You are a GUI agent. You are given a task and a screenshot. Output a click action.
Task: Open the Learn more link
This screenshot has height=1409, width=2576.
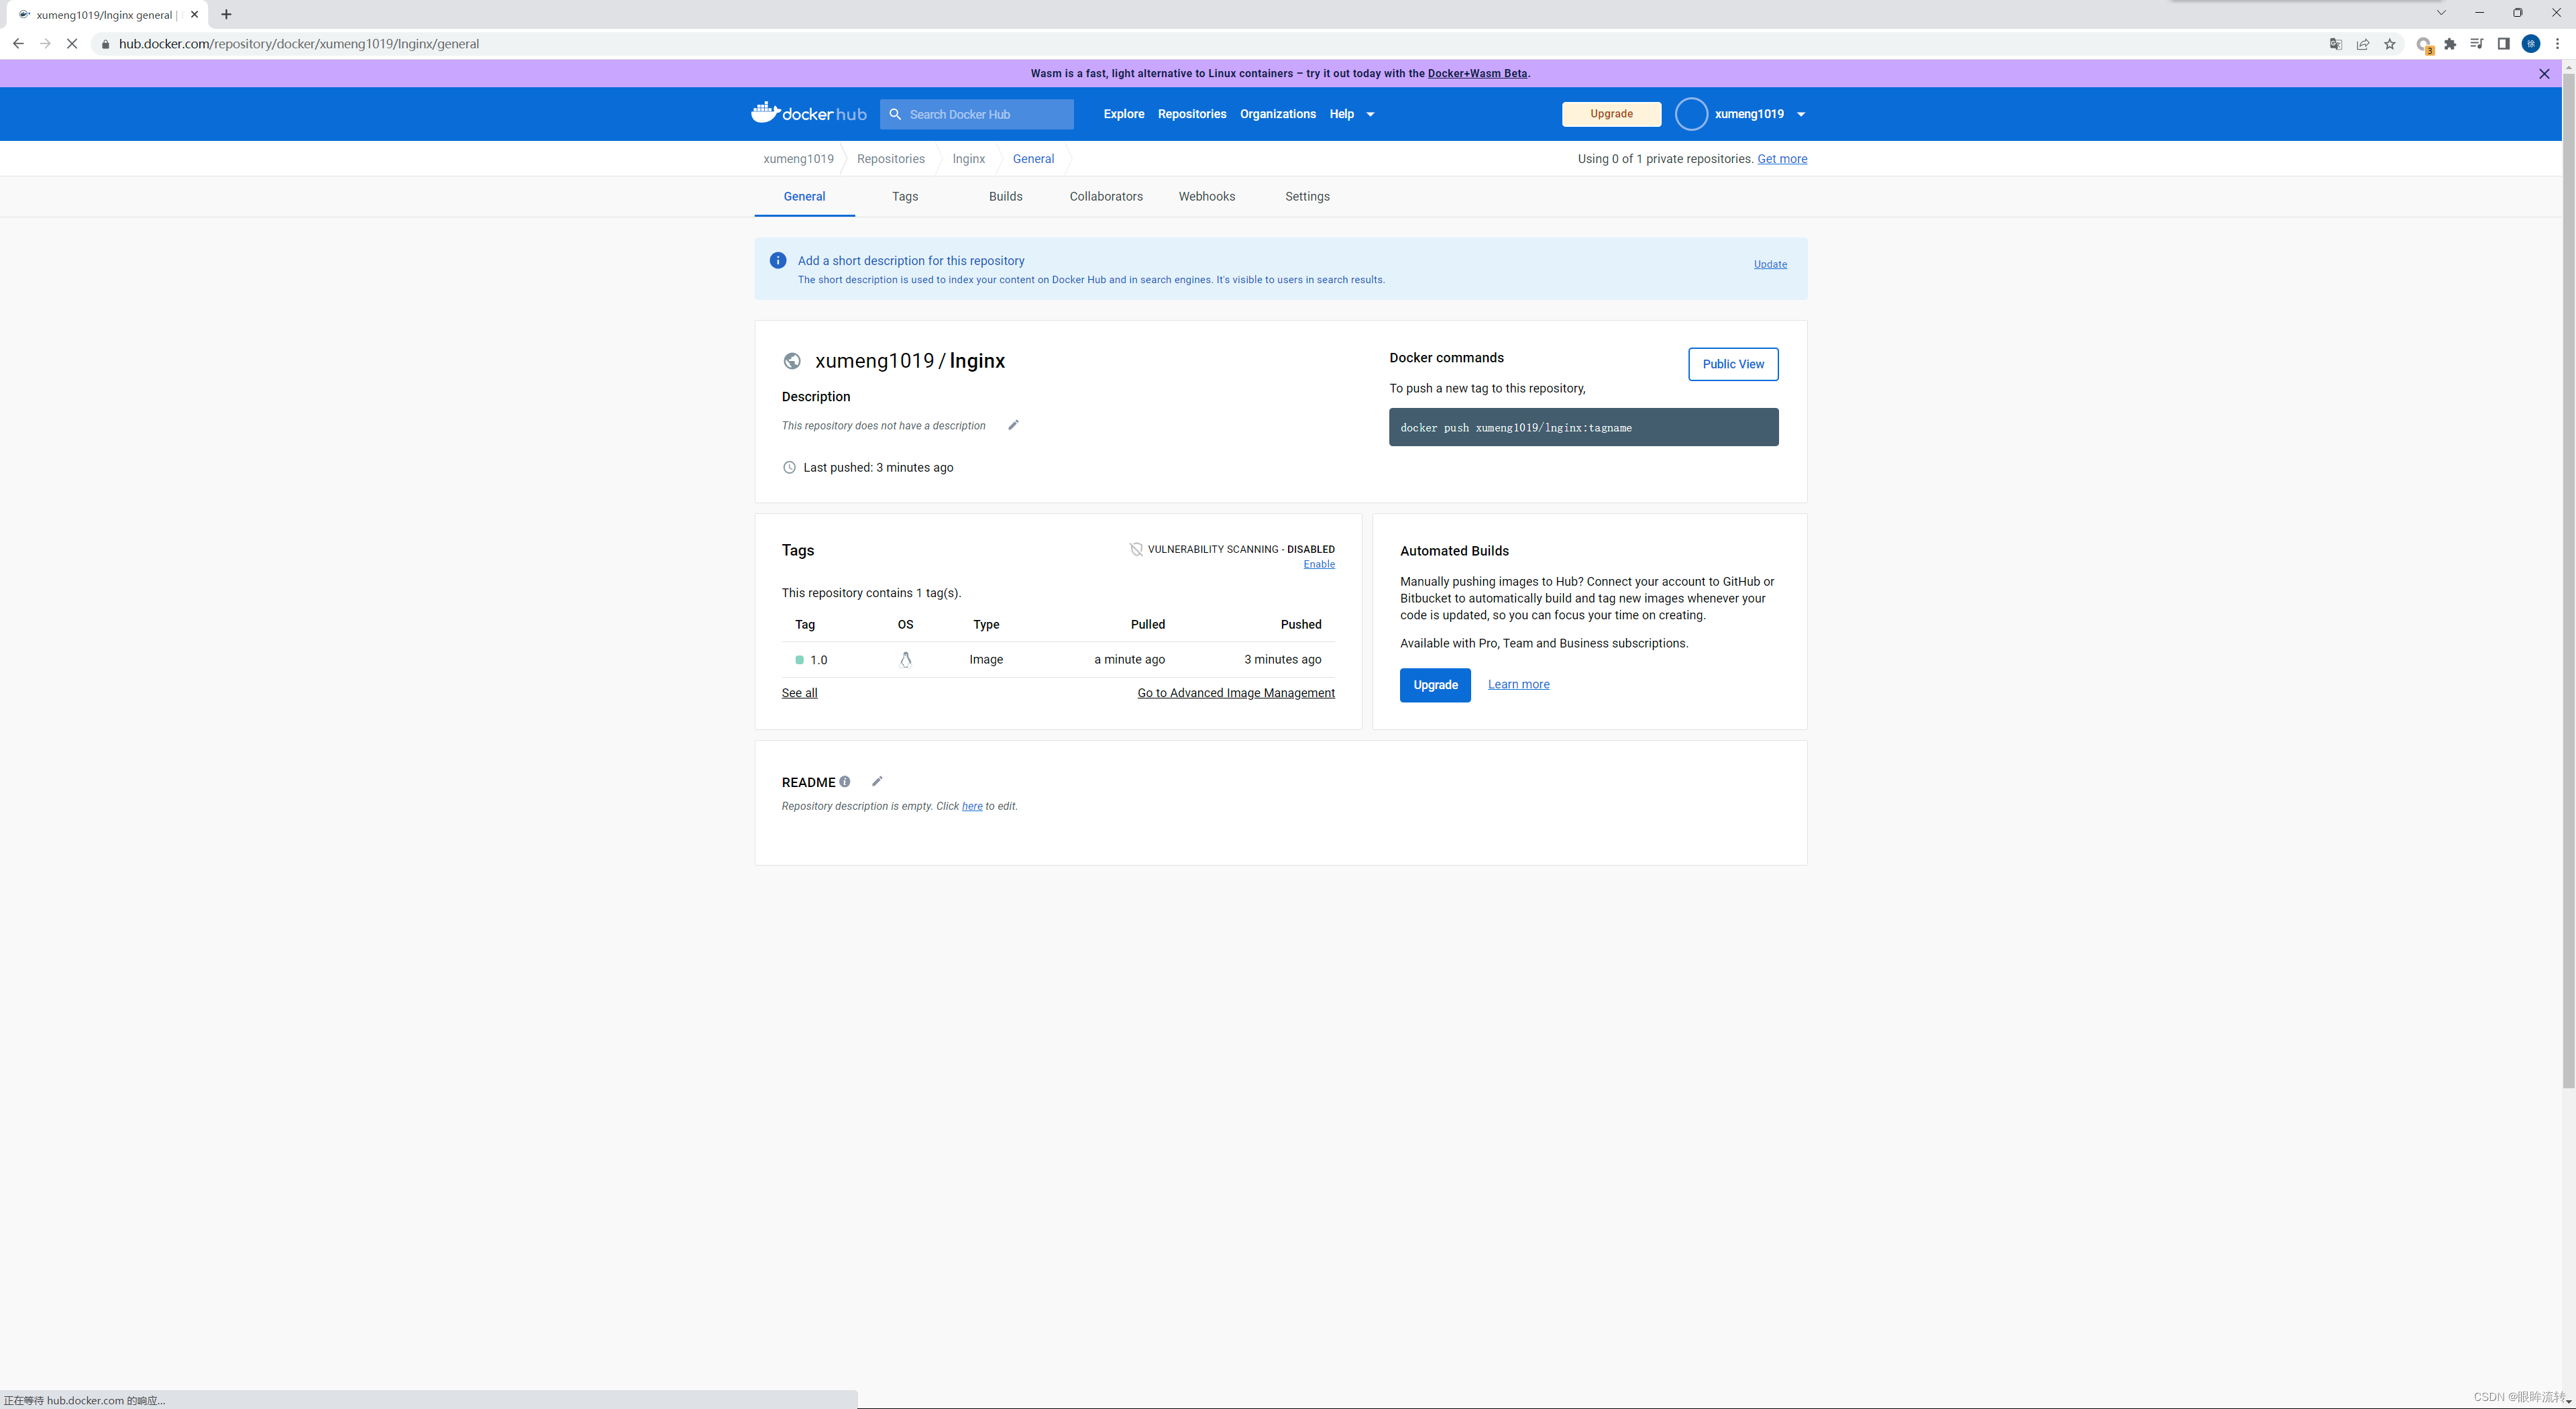pyautogui.click(x=1518, y=684)
